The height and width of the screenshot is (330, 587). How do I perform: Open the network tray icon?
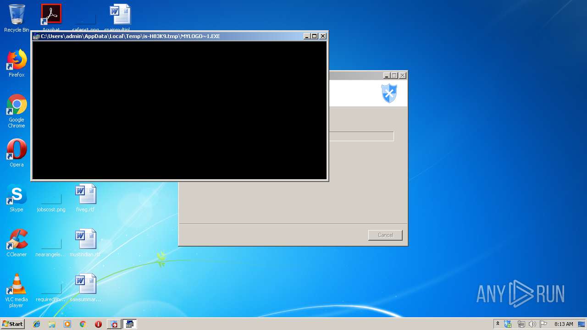[x=521, y=324]
